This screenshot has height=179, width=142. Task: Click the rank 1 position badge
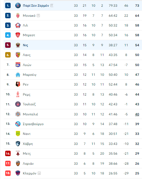pyautogui.click(x=8, y=5)
